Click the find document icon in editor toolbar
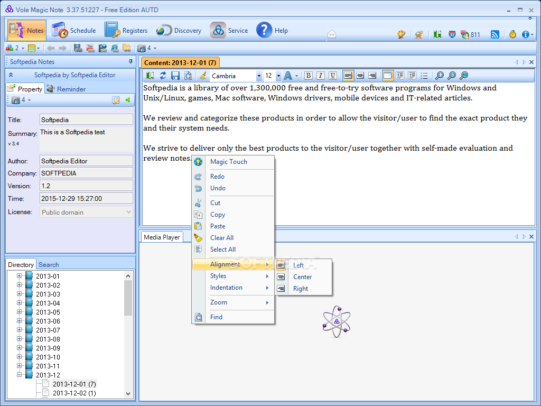Viewport: 541px width, 406px height. [x=188, y=76]
